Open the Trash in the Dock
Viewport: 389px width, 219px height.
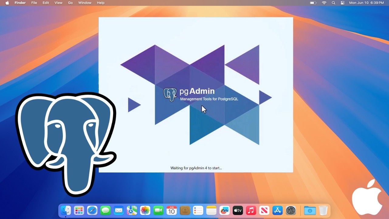pyautogui.click(x=323, y=210)
